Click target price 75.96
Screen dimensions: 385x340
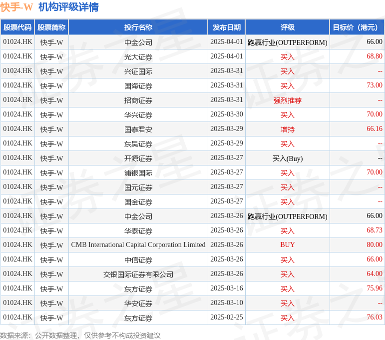375,288
